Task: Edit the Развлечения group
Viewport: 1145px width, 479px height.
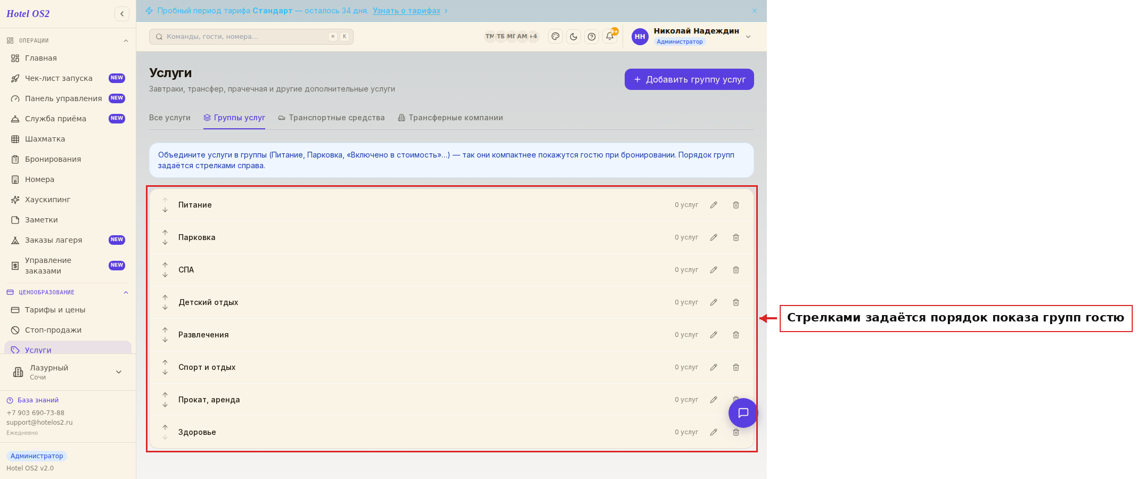Action: point(714,335)
